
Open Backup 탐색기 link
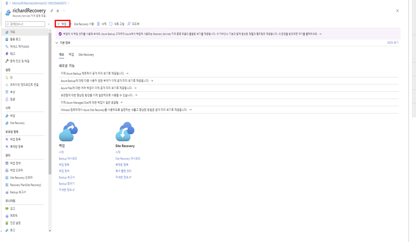point(66,183)
